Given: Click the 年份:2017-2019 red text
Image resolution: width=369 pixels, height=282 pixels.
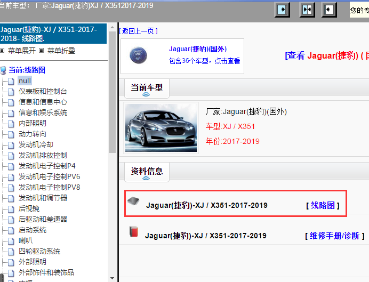Looking at the screenshot, I should (232, 141).
